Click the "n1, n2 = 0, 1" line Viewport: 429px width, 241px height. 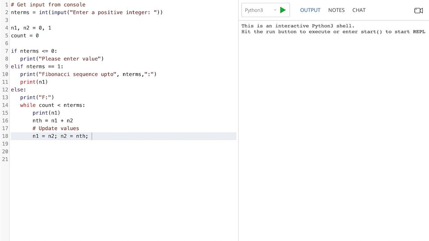coord(31,28)
